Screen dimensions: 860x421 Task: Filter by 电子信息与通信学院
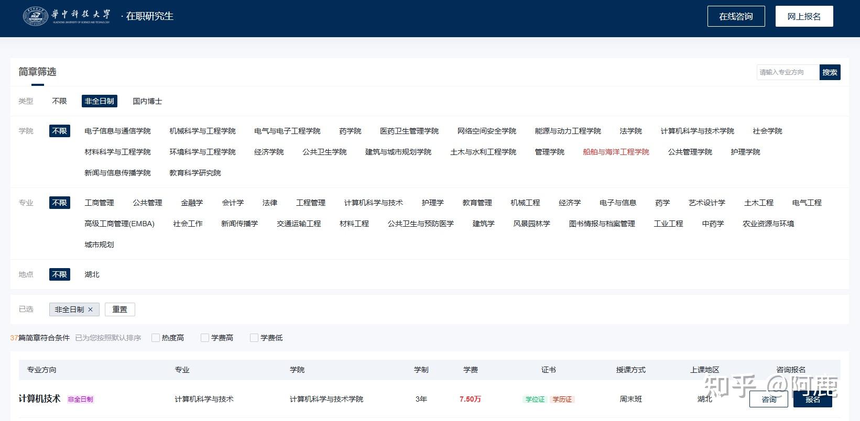click(117, 131)
